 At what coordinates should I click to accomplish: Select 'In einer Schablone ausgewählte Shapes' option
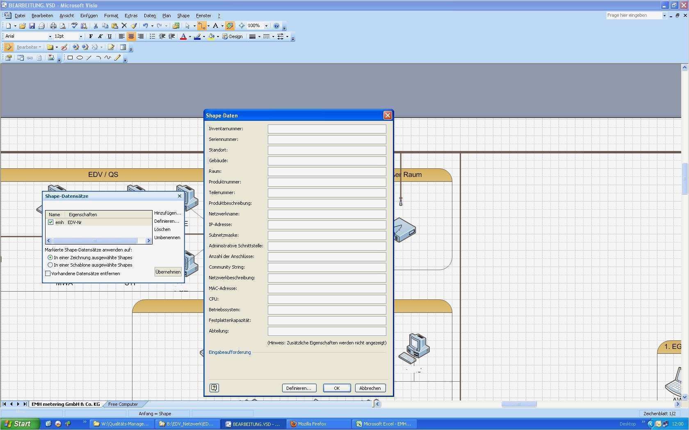click(50, 265)
